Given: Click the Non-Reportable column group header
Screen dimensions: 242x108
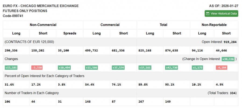Looking at the screenshot, I should (214, 25).
